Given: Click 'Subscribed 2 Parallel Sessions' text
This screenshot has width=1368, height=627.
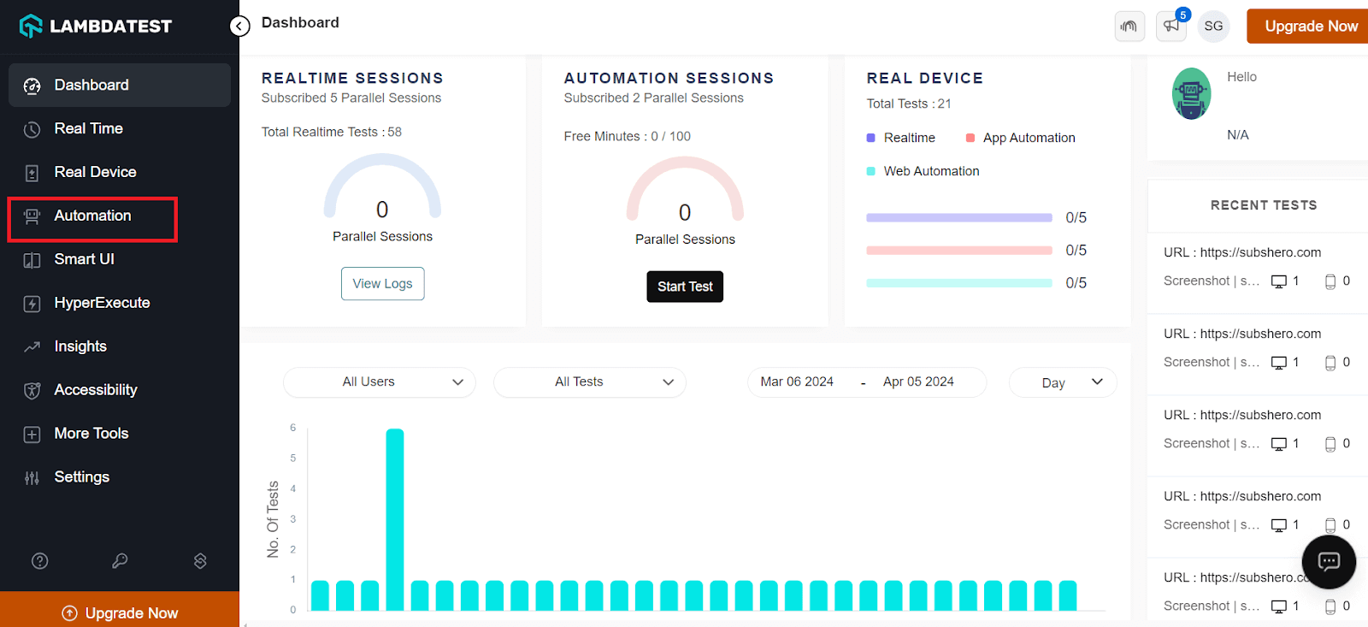Looking at the screenshot, I should click(653, 98).
